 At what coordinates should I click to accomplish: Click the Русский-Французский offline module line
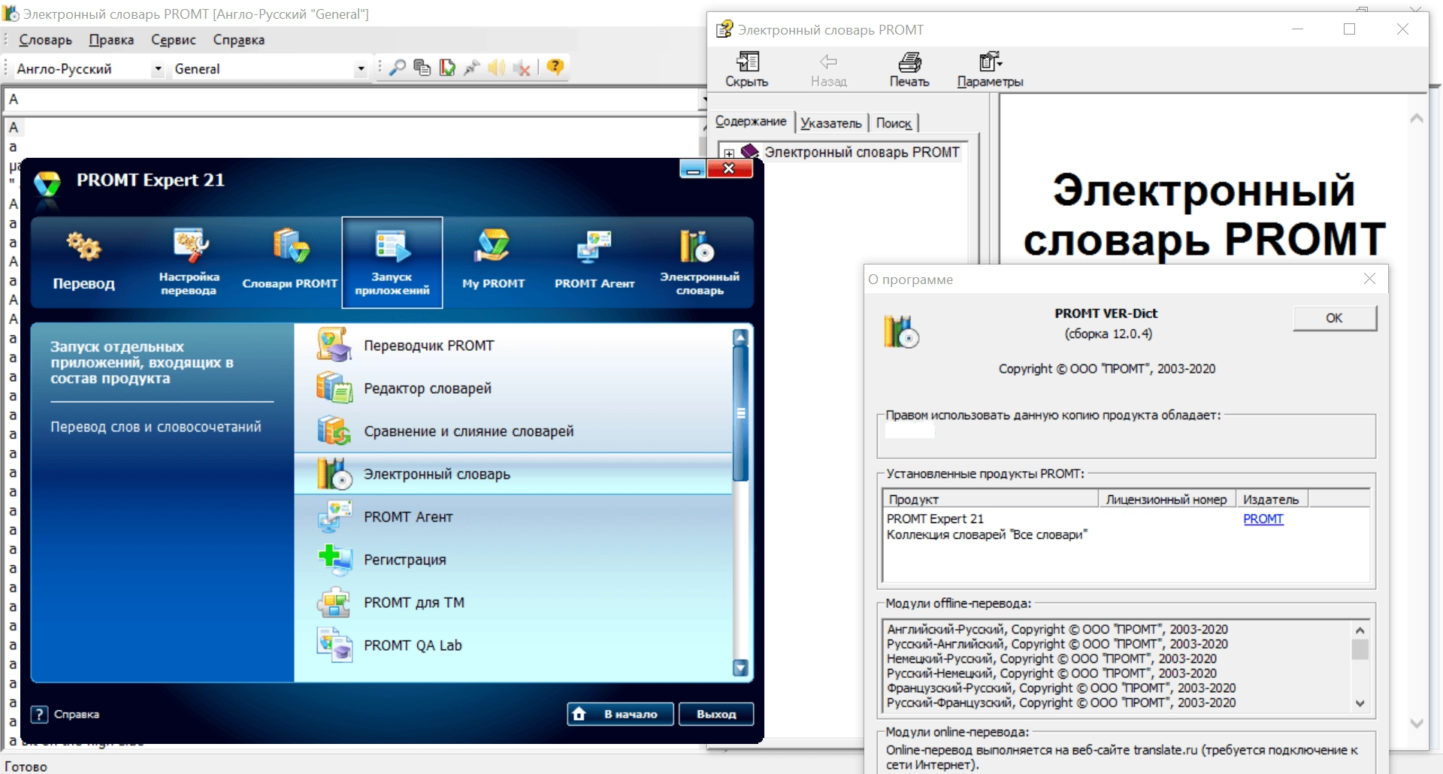click(x=1061, y=703)
